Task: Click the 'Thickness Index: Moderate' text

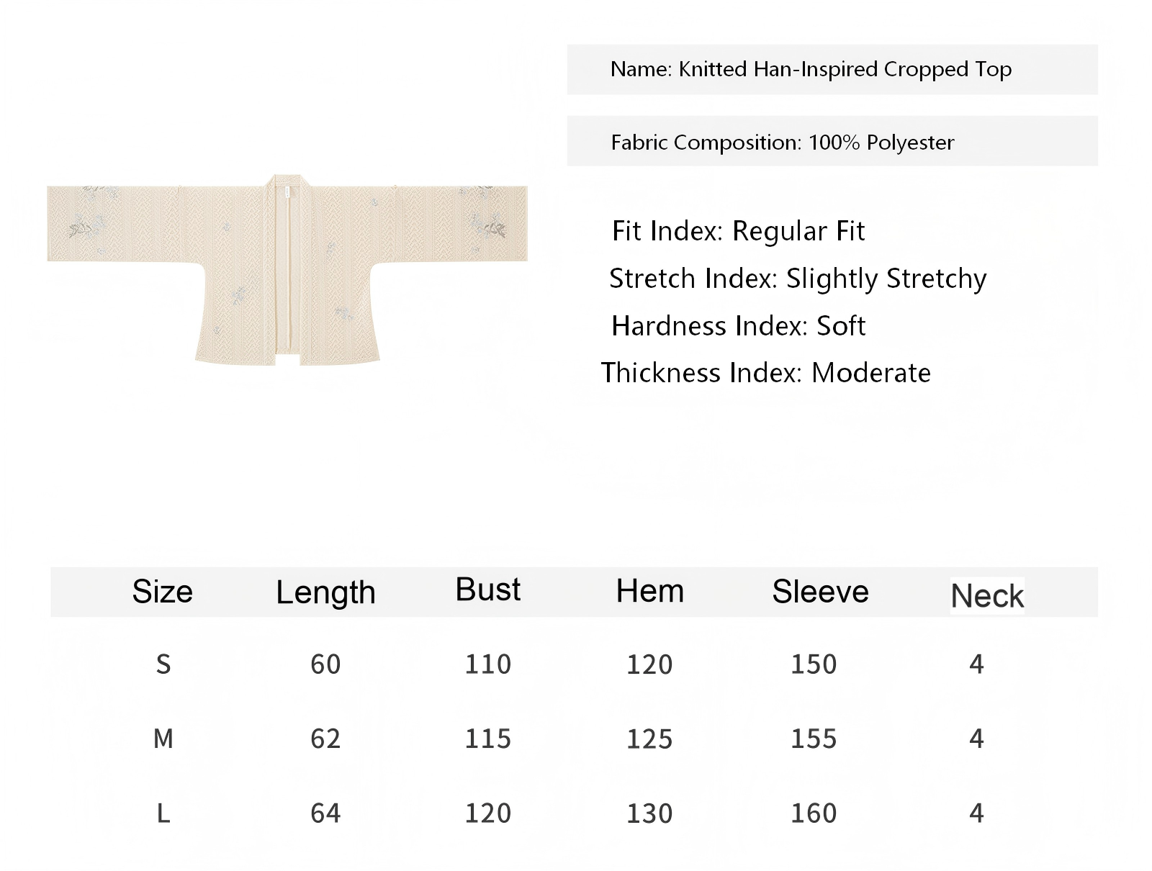Action: click(x=766, y=373)
